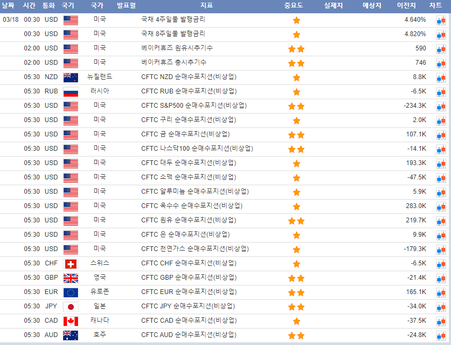Screen dimensions: 451x345
Task: Click the 중요도 column header
Action: tap(293, 5)
